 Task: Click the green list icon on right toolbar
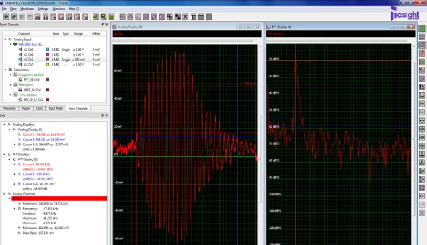[x=422, y=62]
